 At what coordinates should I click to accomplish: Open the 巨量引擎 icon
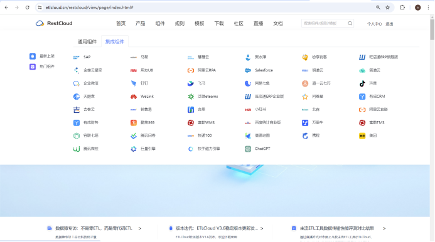[x=134, y=149]
